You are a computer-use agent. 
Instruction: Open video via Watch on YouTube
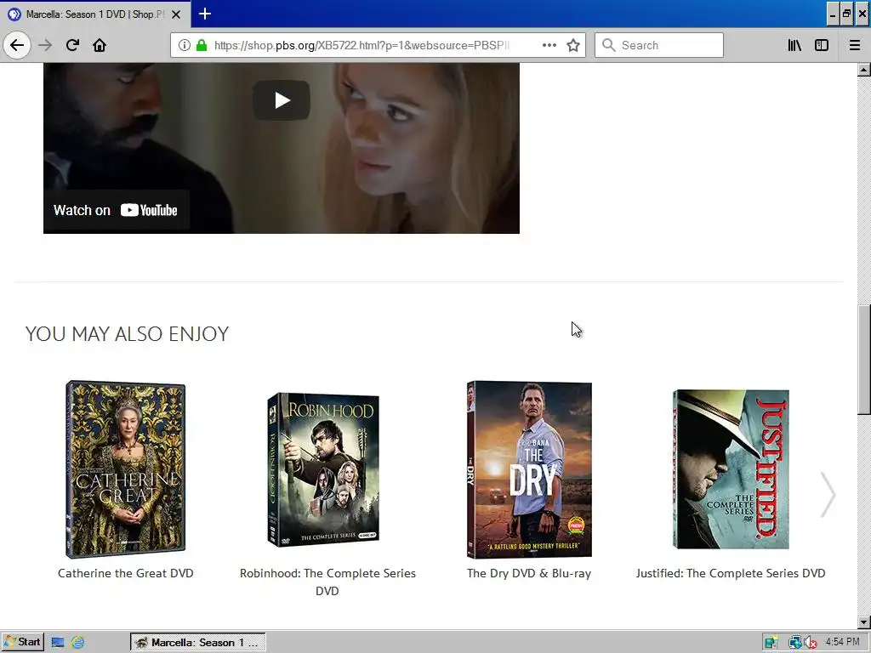tap(116, 210)
